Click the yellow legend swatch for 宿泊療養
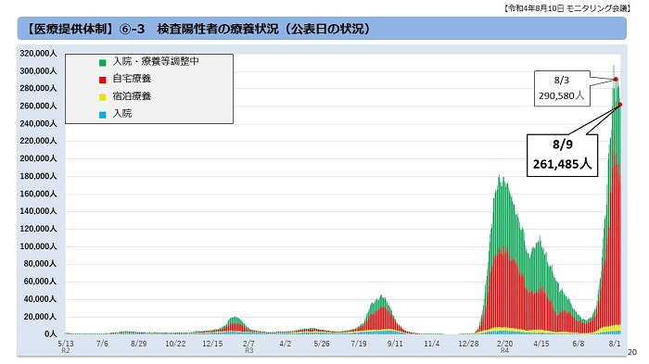The image size is (649, 364). point(103,97)
